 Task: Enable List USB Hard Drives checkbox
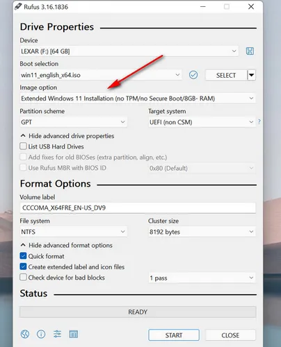[x=23, y=146]
